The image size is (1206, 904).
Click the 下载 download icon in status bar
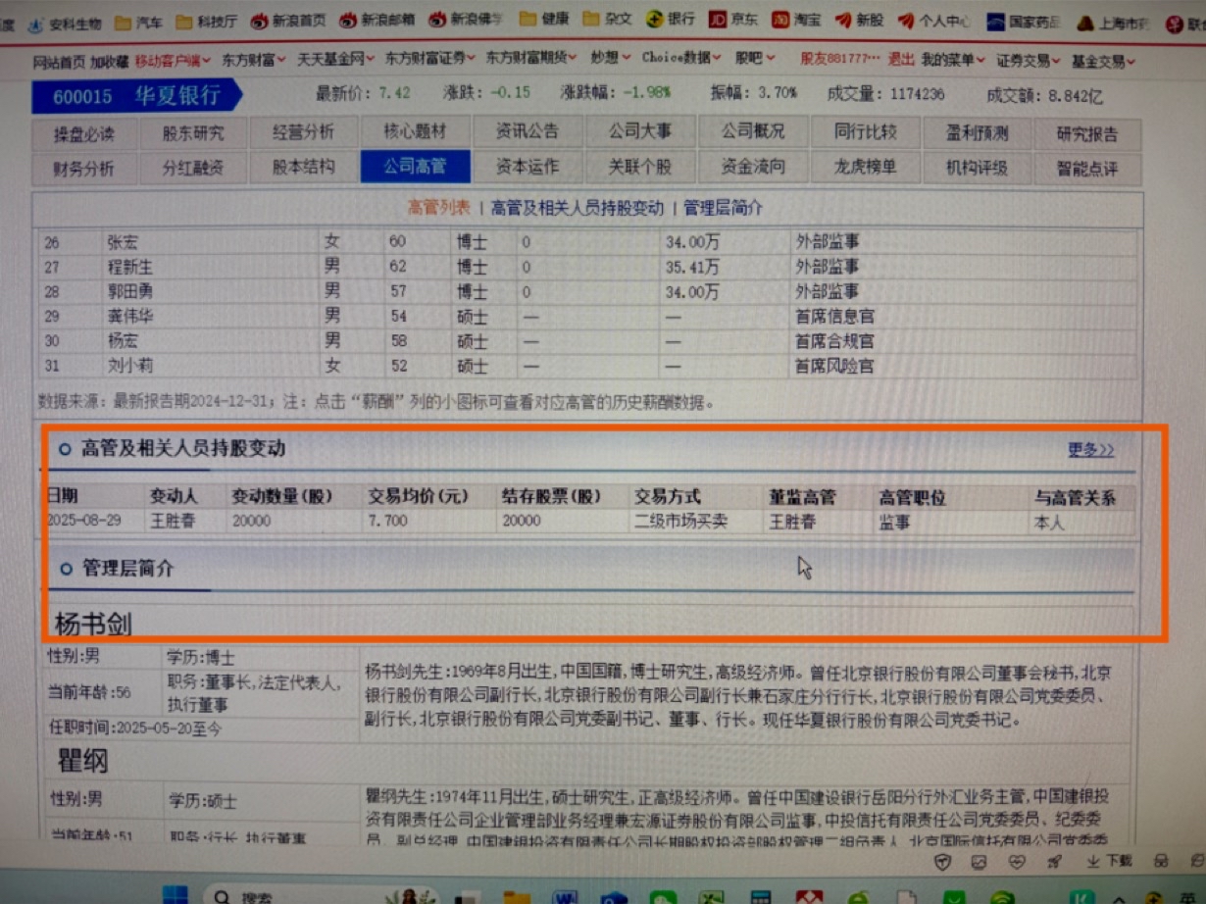point(1110,861)
